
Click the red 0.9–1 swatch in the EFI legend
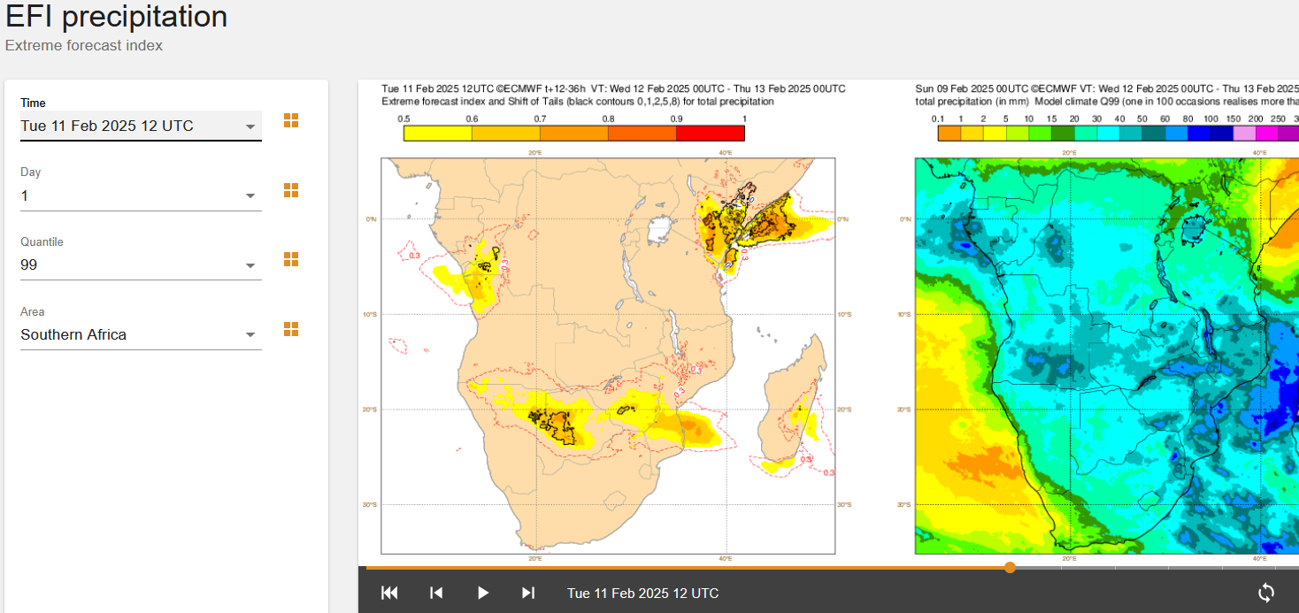pyautogui.click(x=711, y=134)
